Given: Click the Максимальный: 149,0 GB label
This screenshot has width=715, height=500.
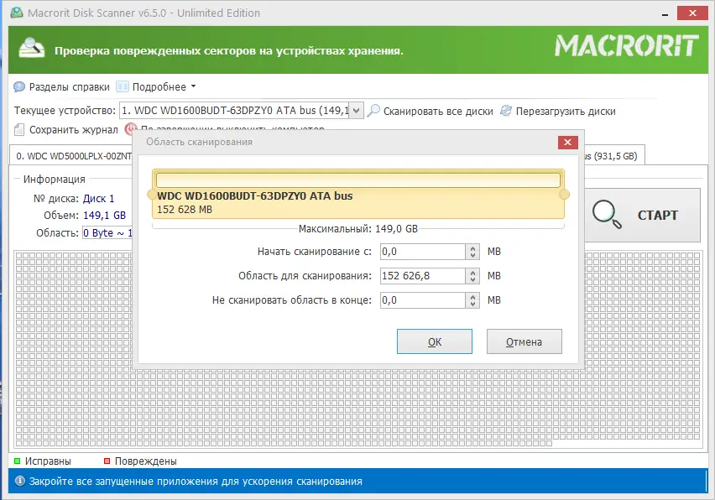Looking at the screenshot, I should pyautogui.click(x=358, y=229).
